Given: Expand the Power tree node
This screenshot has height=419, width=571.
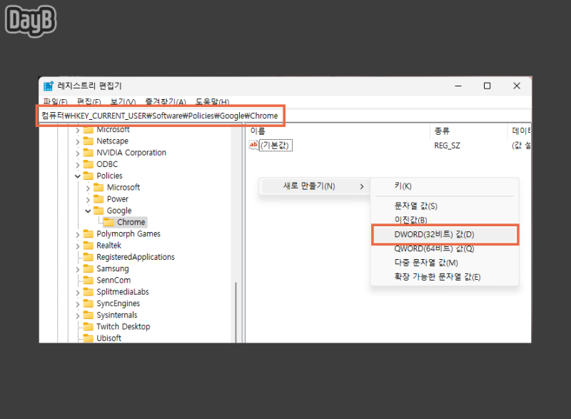Looking at the screenshot, I should coord(88,200).
